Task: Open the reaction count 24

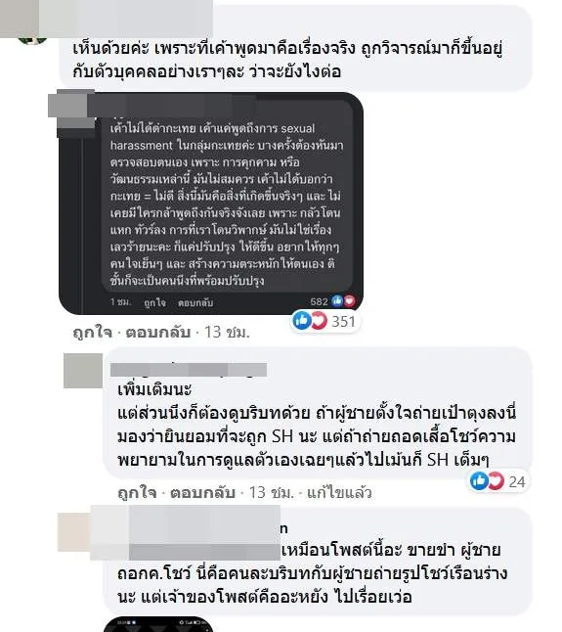Action: click(517, 481)
